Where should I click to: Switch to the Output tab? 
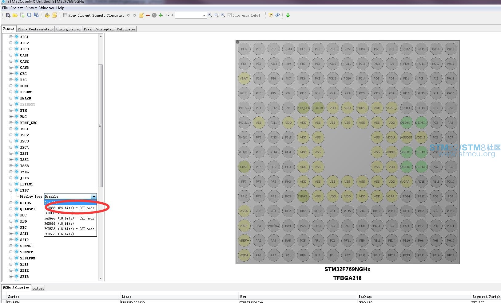click(x=38, y=288)
